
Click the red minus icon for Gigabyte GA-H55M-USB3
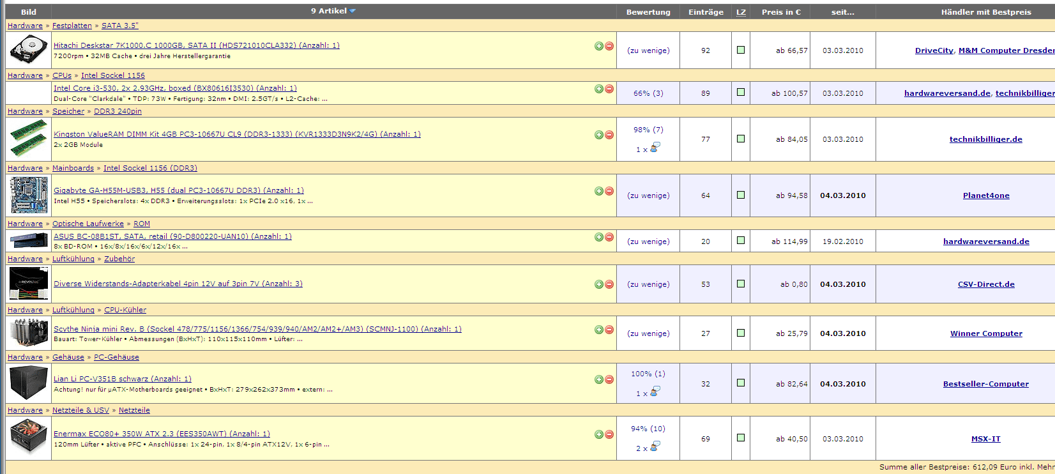tap(609, 191)
